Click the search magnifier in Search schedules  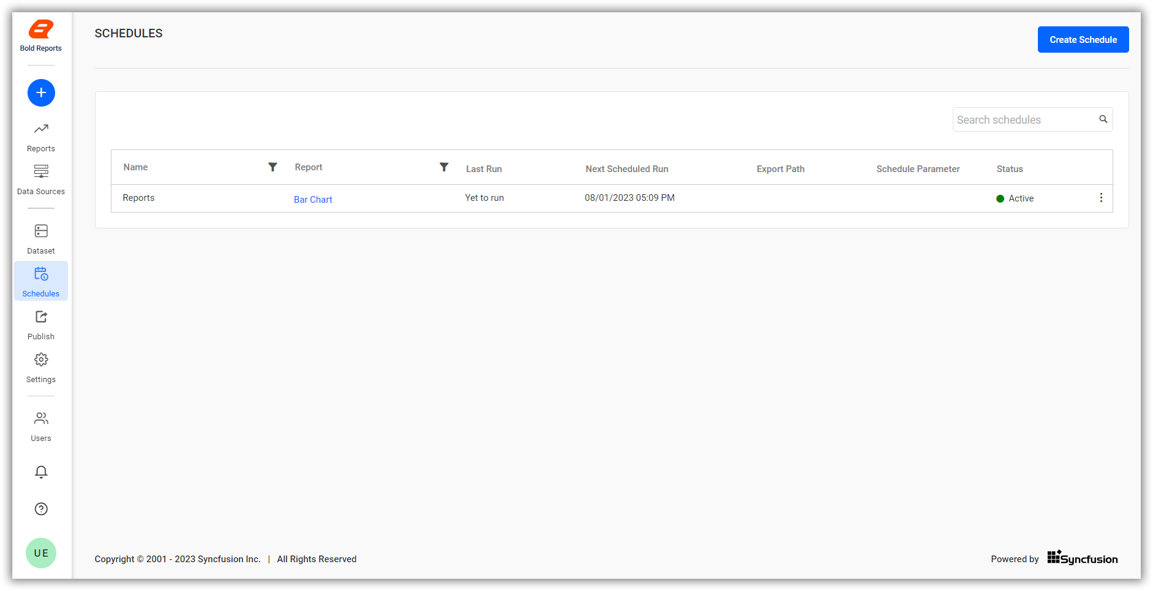[x=1103, y=119]
